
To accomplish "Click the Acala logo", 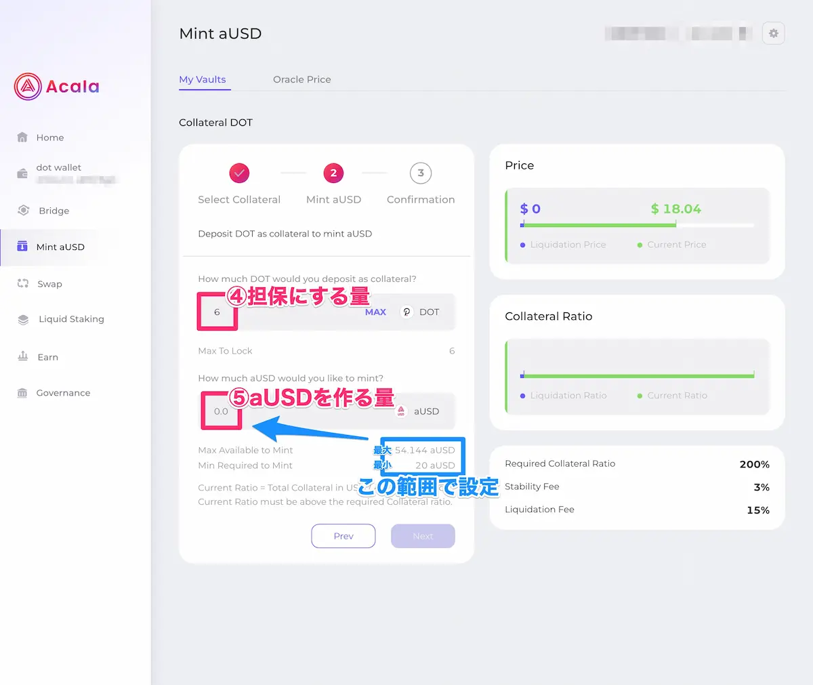I will pos(57,87).
